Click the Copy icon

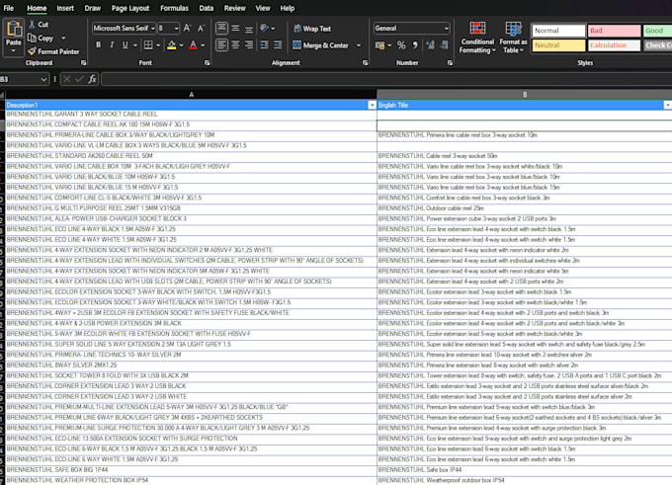[33, 39]
